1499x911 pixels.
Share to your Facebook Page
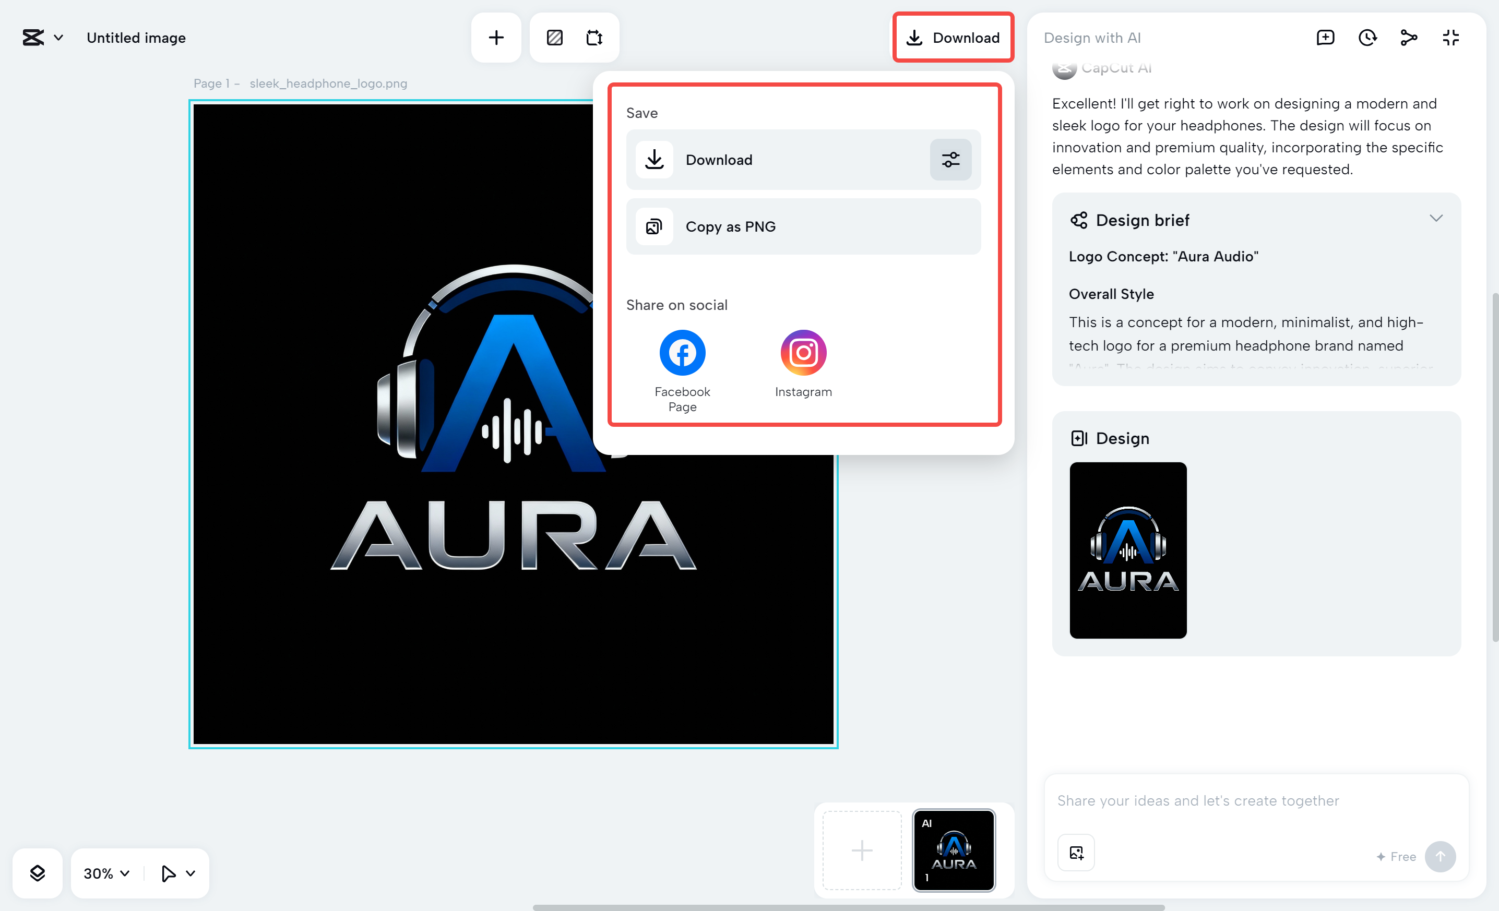[x=681, y=352]
